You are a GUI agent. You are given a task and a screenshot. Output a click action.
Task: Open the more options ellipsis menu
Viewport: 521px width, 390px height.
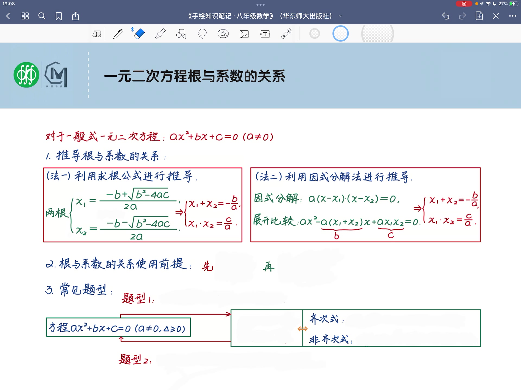[x=512, y=16]
